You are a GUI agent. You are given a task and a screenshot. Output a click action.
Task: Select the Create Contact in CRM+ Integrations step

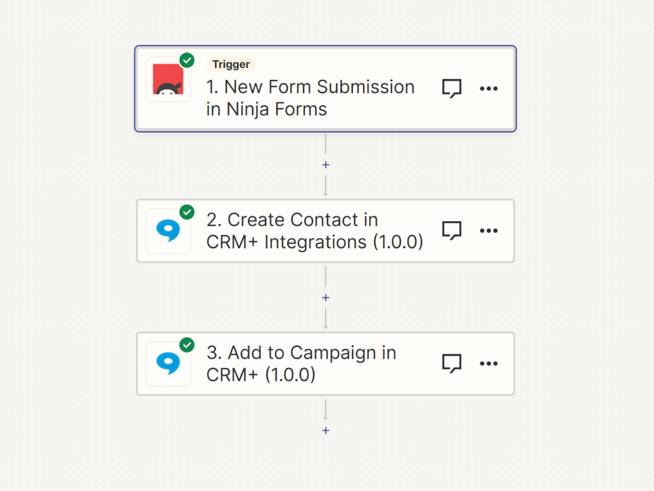coord(314,231)
